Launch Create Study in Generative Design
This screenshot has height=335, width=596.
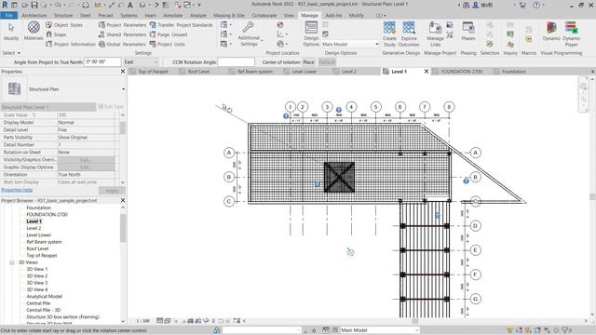389,33
